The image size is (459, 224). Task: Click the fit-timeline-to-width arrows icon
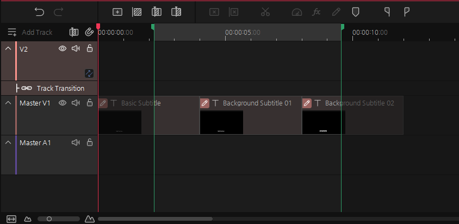[x=11, y=219]
